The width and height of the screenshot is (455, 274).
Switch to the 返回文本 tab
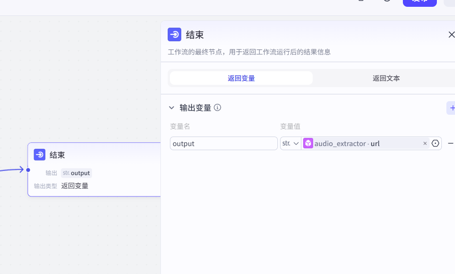click(386, 78)
